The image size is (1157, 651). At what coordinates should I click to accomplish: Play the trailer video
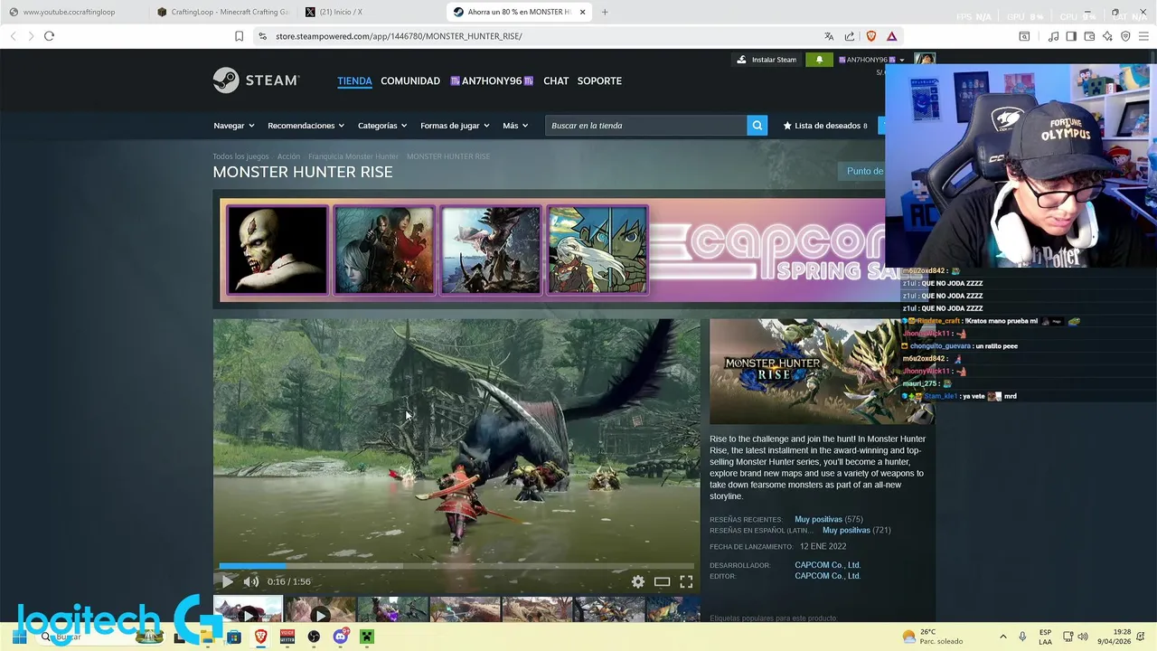(227, 581)
